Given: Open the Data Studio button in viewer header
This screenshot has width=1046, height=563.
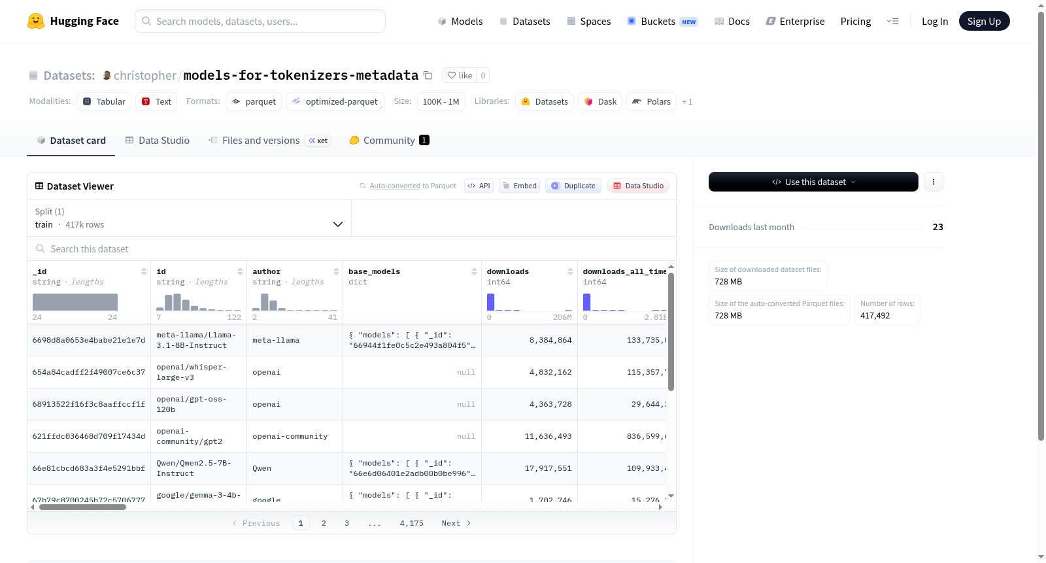Looking at the screenshot, I should point(638,186).
